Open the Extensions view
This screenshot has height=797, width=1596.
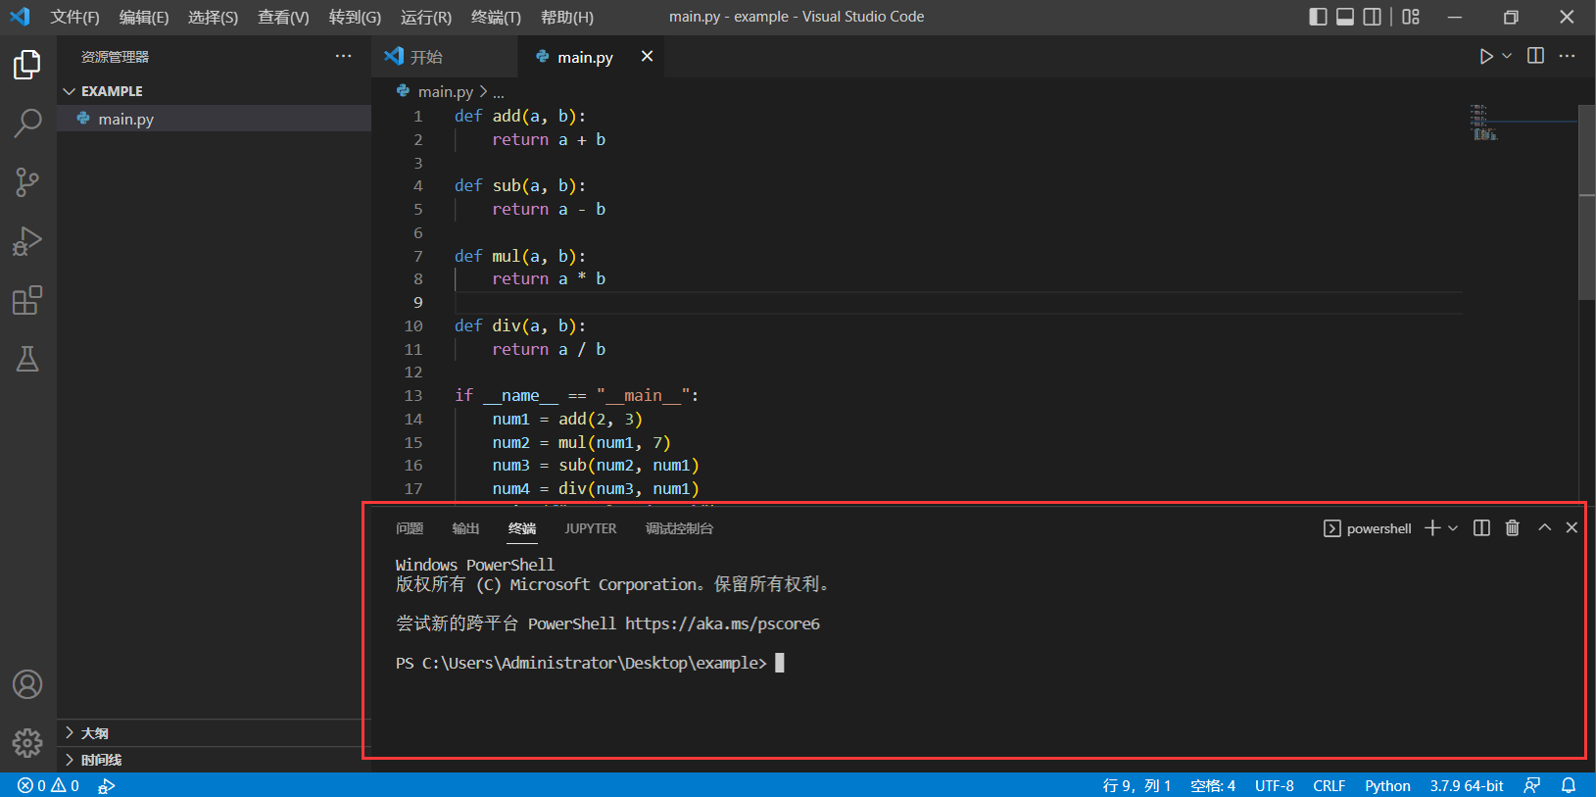coord(27,300)
